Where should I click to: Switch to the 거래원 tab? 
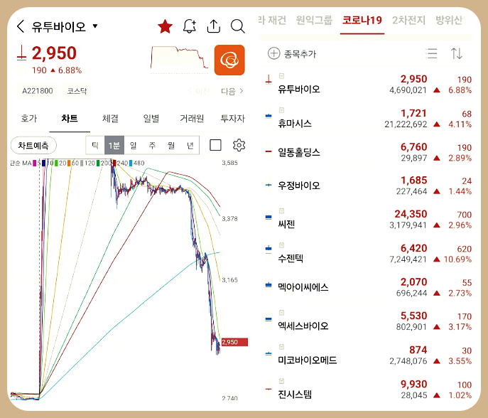point(192,118)
